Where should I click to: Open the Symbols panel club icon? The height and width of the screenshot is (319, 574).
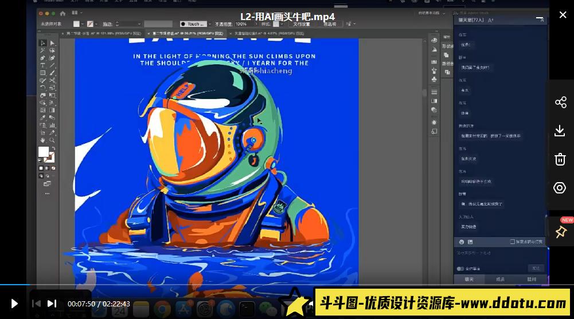[434, 79]
